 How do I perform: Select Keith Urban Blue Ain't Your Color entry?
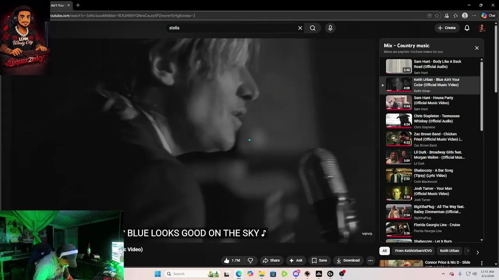pos(430,85)
